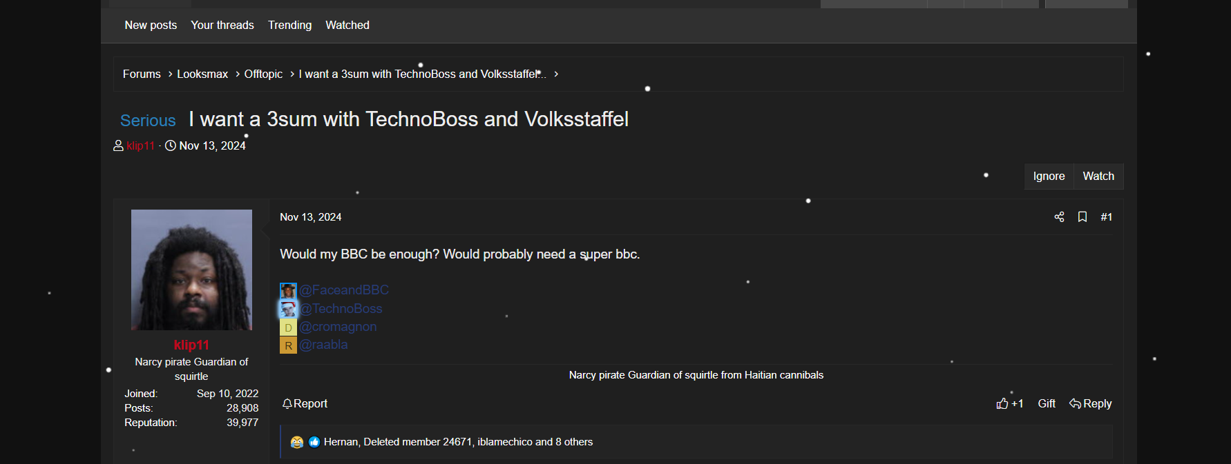Image resolution: width=1231 pixels, height=464 pixels.
Task: Gift the post author
Action: 1047,404
